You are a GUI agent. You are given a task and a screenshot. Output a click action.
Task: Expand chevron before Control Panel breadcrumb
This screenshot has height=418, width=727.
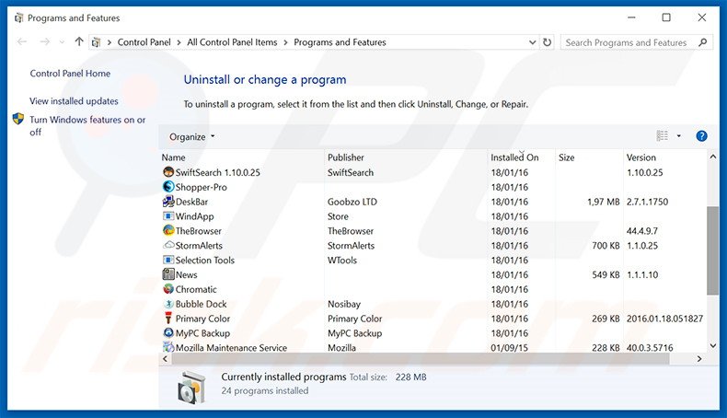110,42
